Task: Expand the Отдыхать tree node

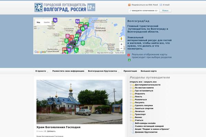Action: [x=131, y=94]
